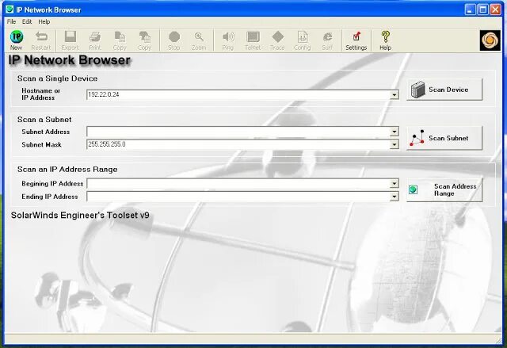Click the Copy icon beside Stop

(144, 40)
